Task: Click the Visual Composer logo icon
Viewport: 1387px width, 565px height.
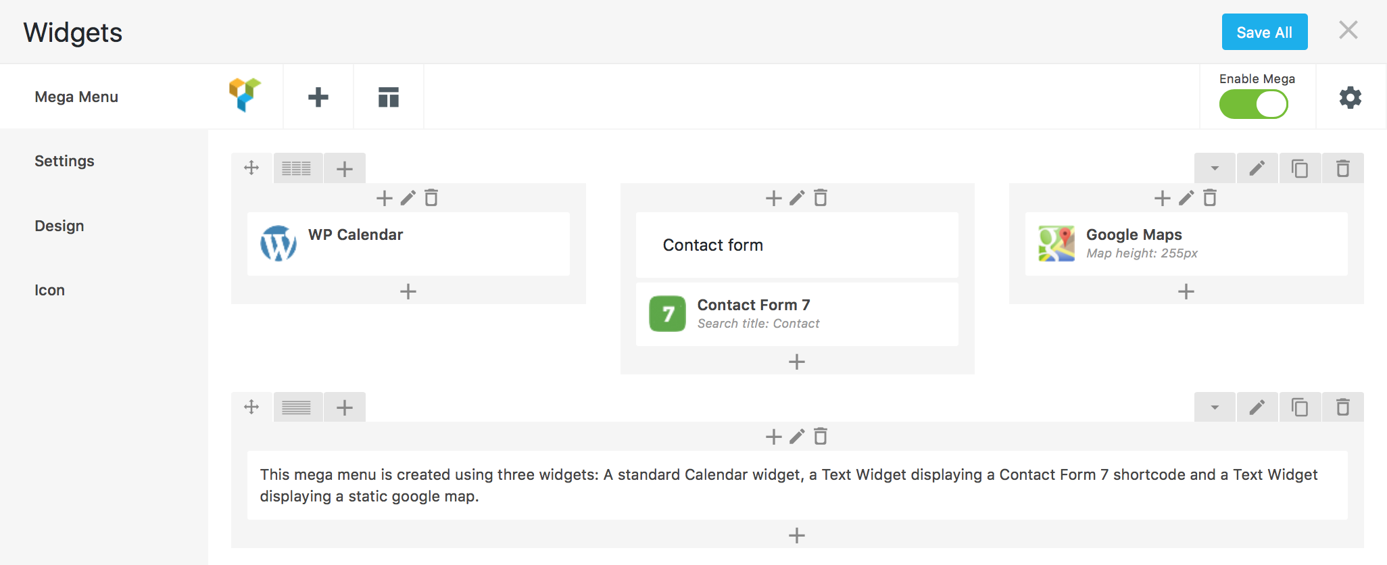Action: coord(245,96)
